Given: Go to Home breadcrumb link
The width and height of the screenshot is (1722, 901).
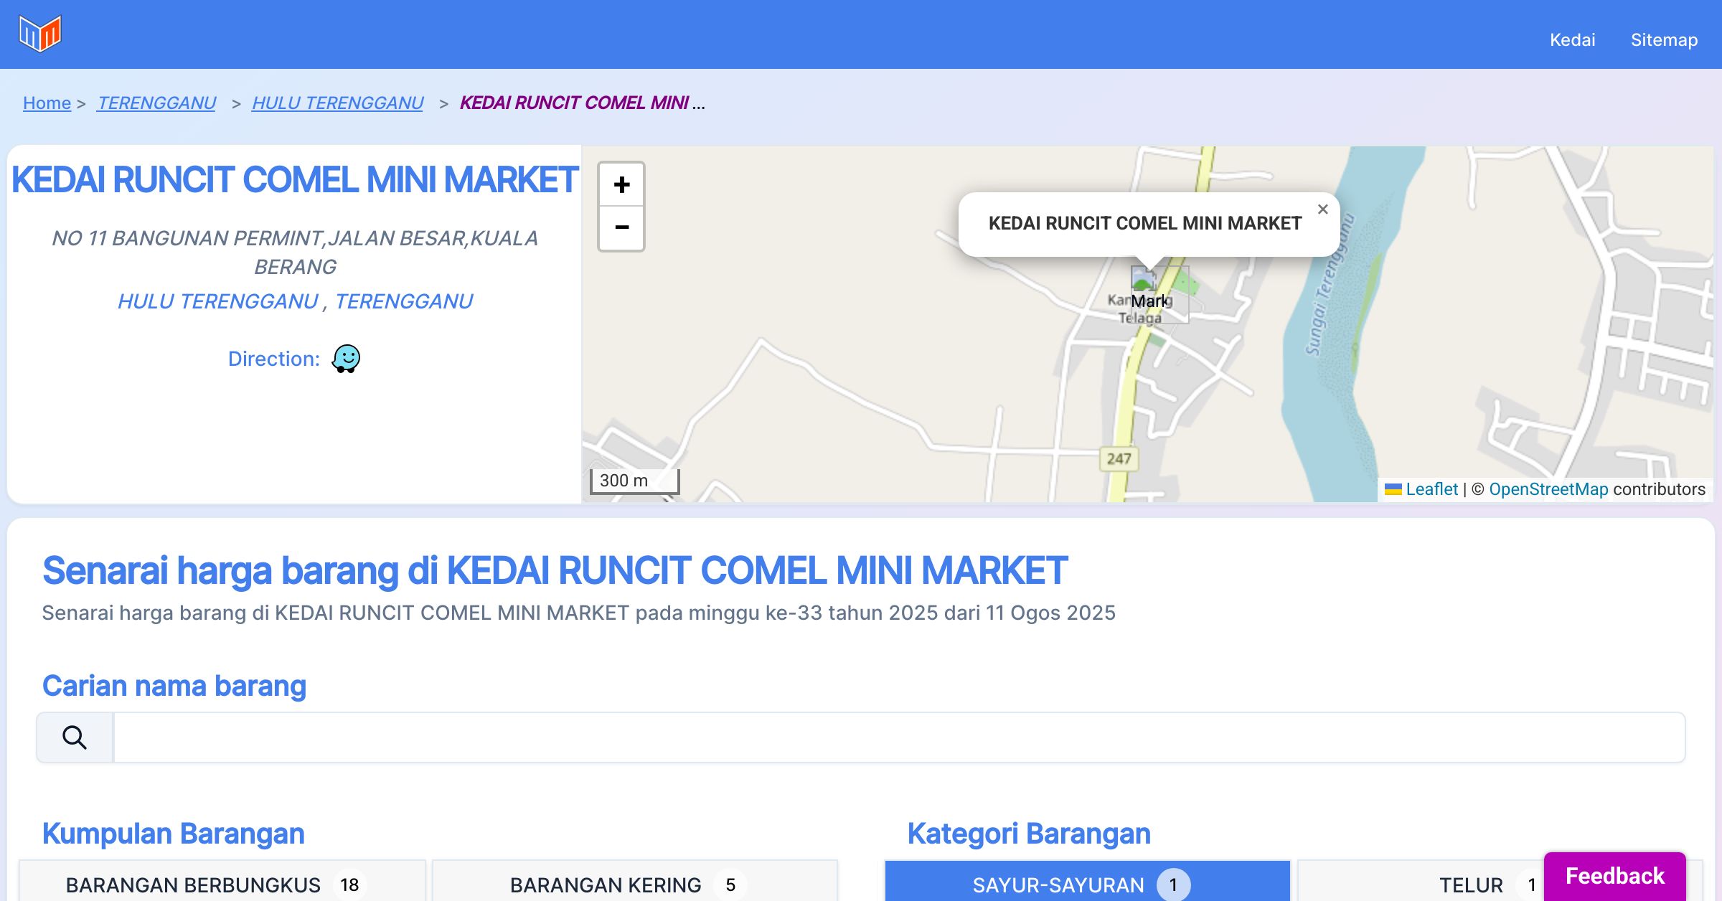Looking at the screenshot, I should [47, 103].
